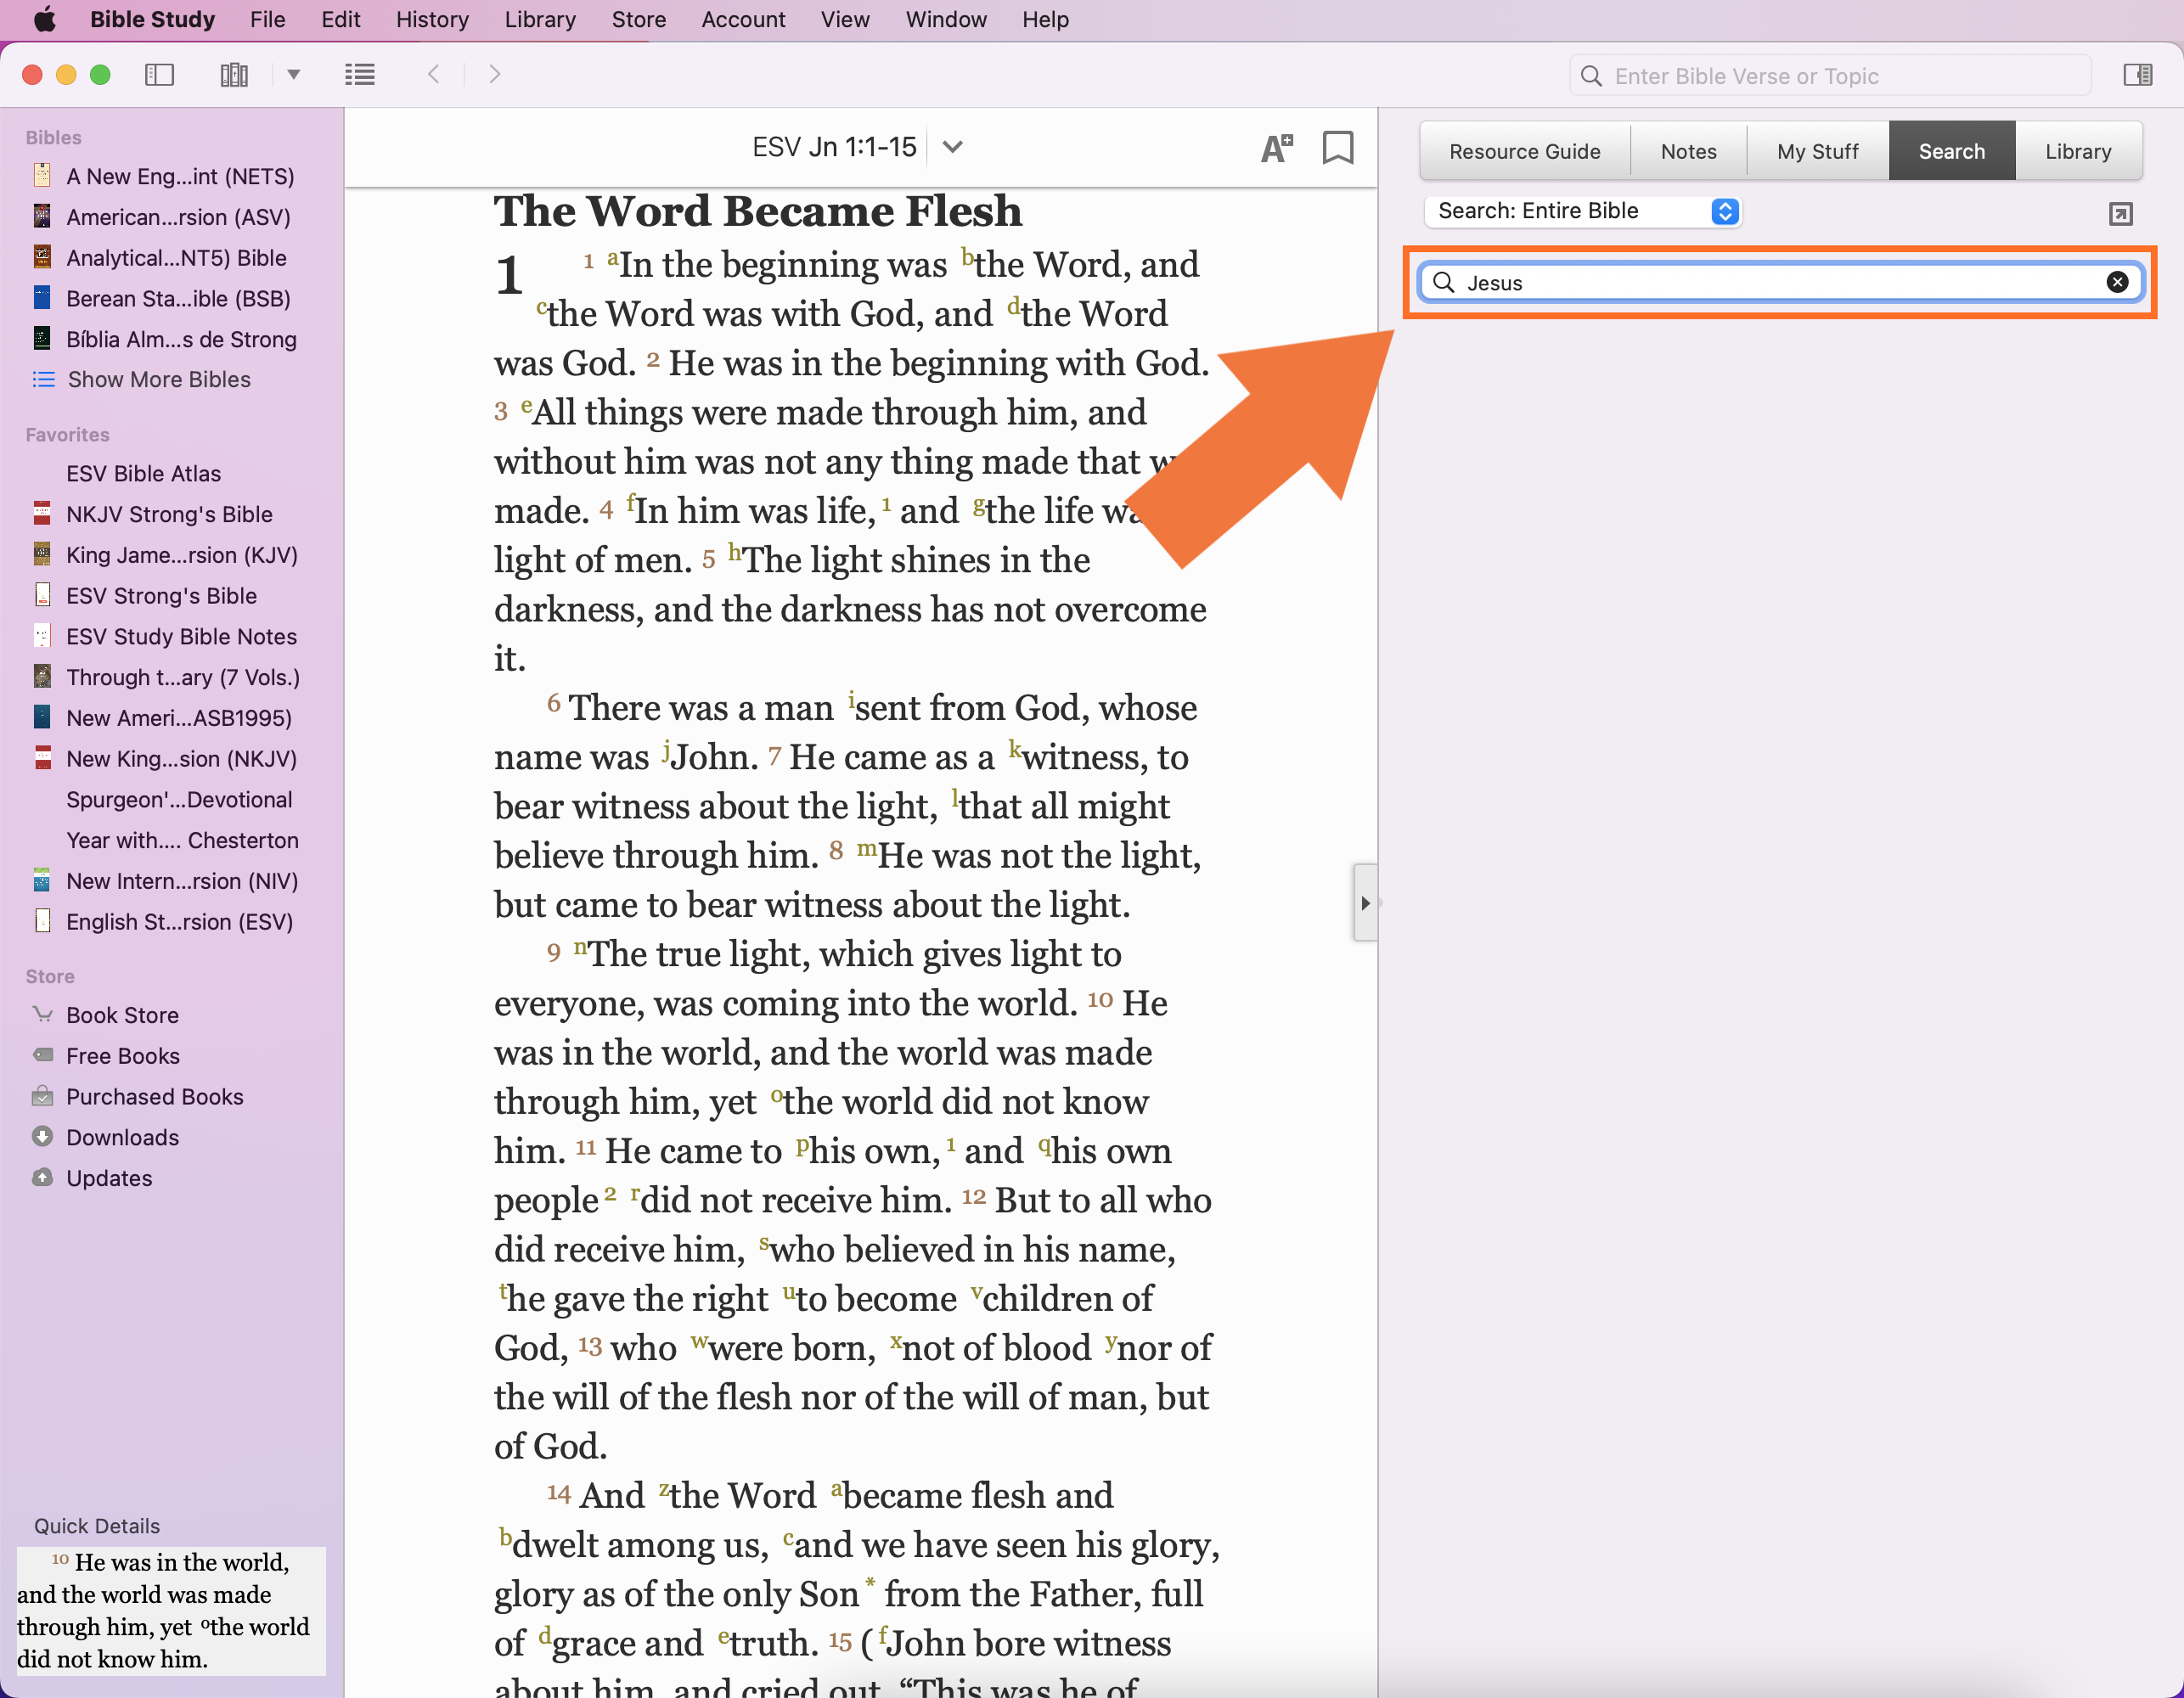
Task: Open the Downloads item in Store section
Action: point(122,1137)
